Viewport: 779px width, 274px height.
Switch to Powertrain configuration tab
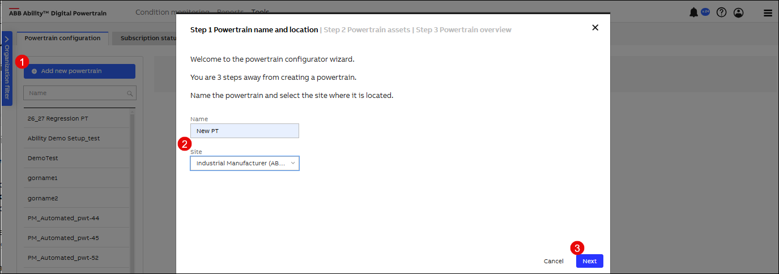coord(62,38)
